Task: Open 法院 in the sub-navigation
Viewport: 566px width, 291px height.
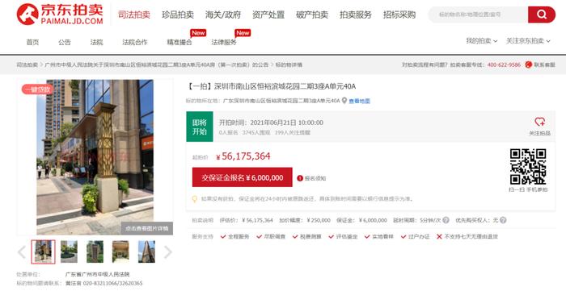Action: point(97,42)
